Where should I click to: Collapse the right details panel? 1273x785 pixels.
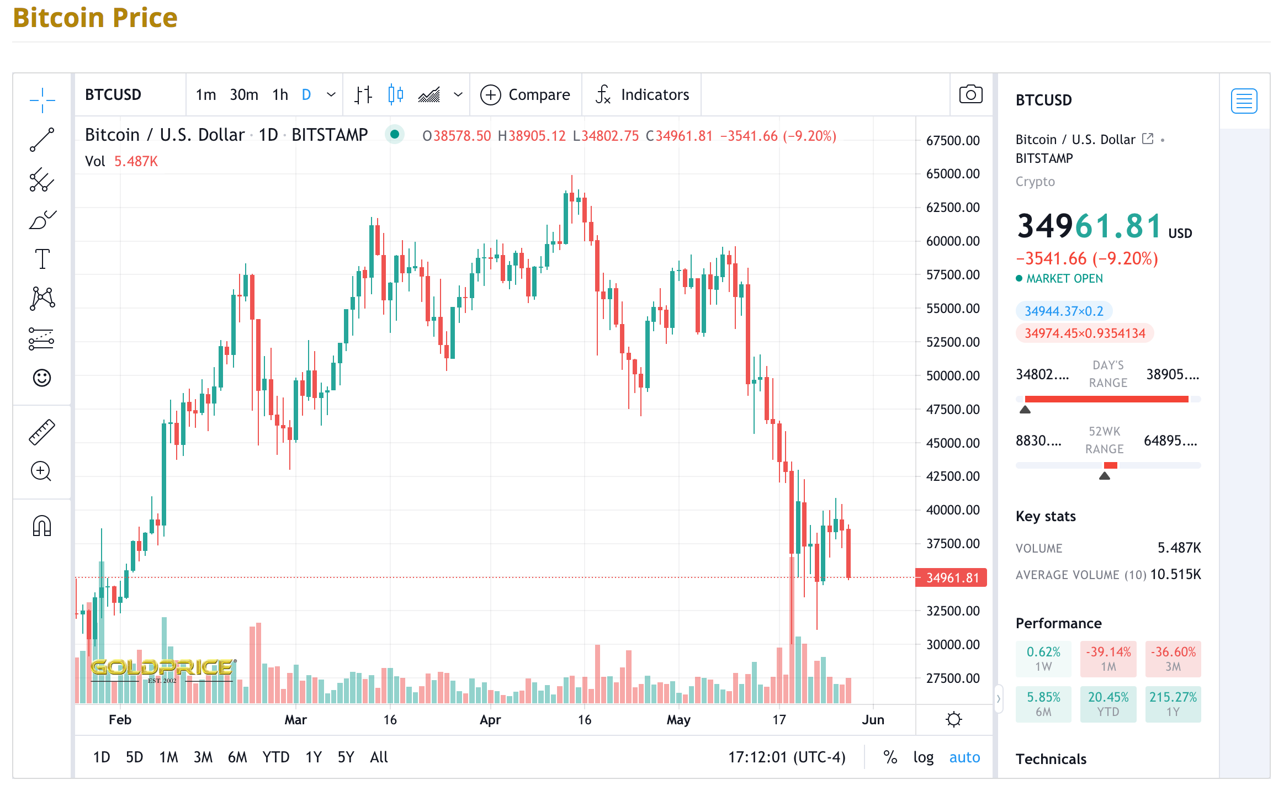coord(998,699)
